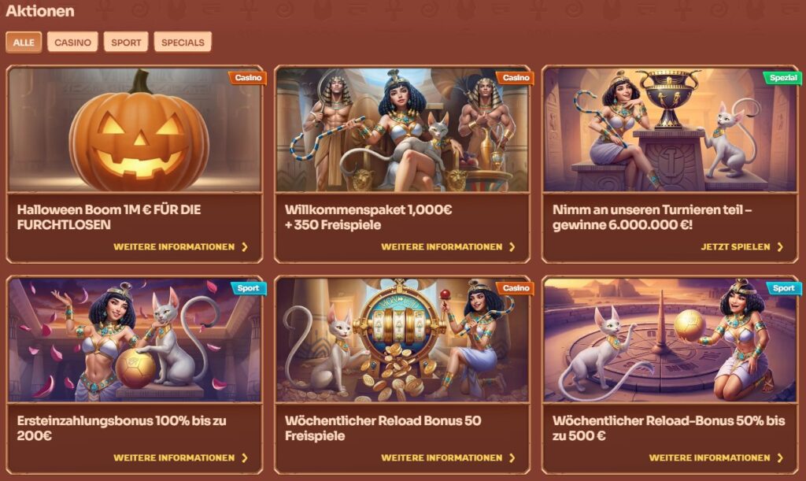Screen dimensions: 806x481
Task: Select the ALLE filter tab
Action: [x=24, y=43]
